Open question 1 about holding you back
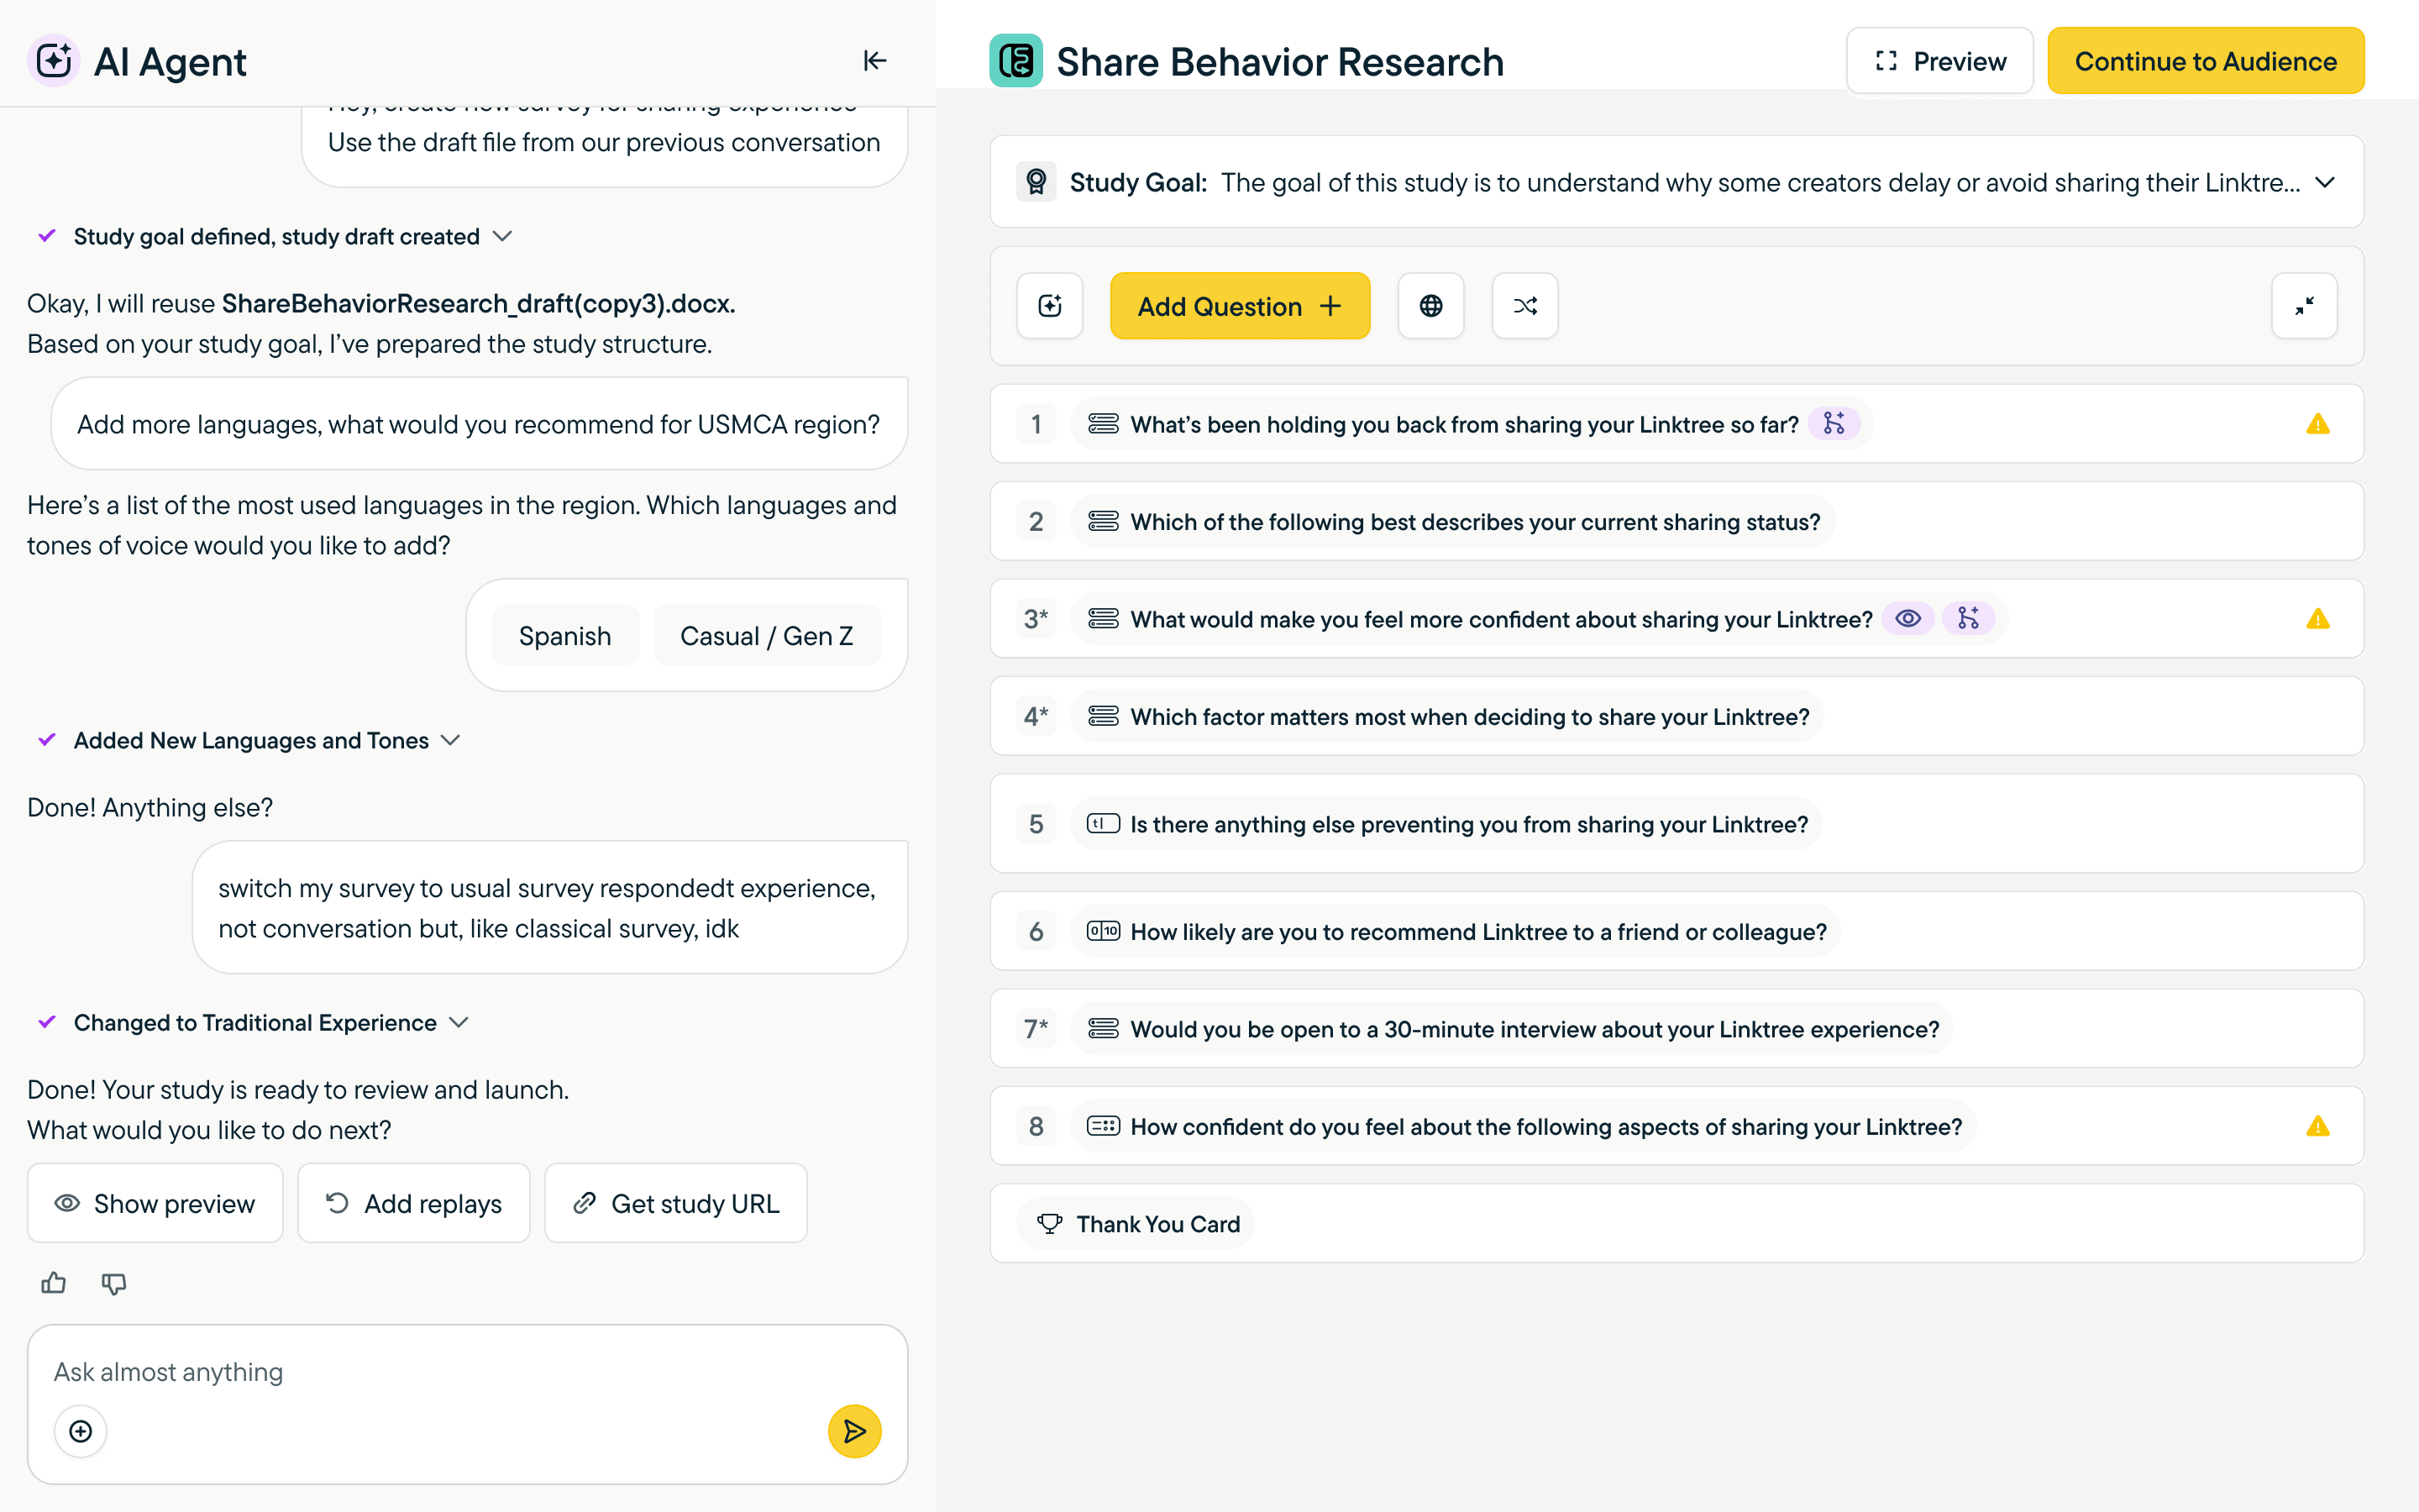This screenshot has height=1512, width=2419. 1677,424
